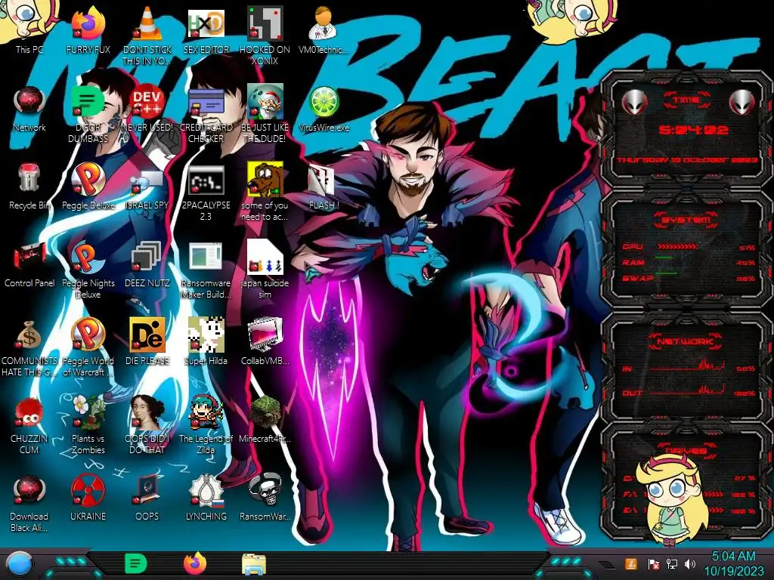
Task: Click the network IN graph row
Action: (x=689, y=367)
